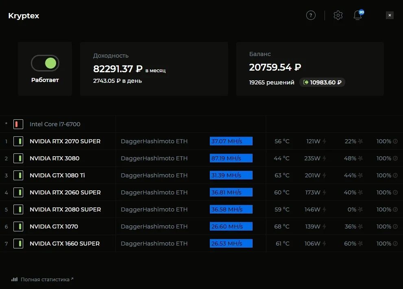Click fan icon next to 44%
The width and height of the screenshot is (403, 289).
point(360,175)
